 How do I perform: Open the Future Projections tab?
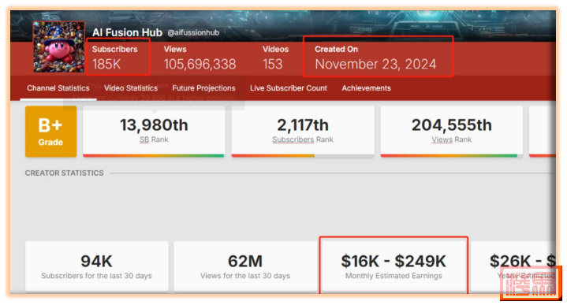(203, 88)
